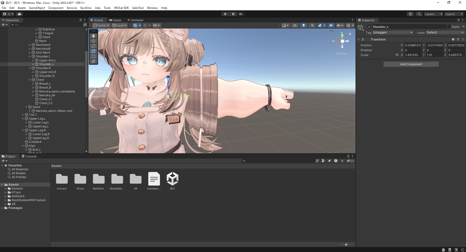The image size is (466, 252).
Task: Click the Pause button
Action: coord(233,14)
